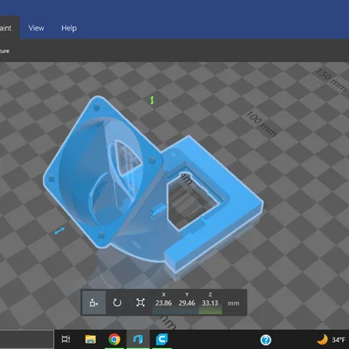The image size is (349, 349).
Task: Open Google Chrome from the taskbar
Action: (x=114, y=339)
